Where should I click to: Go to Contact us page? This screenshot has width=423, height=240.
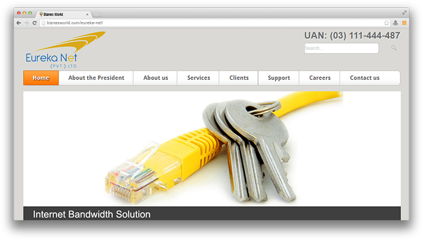pos(364,78)
